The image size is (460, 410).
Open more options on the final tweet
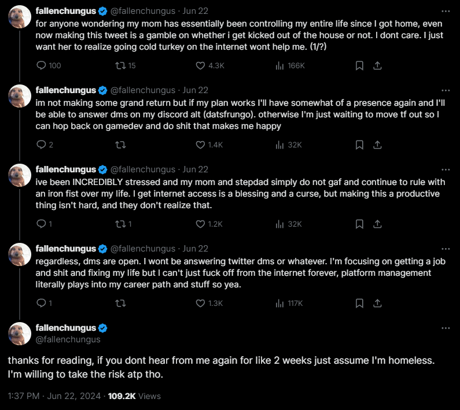click(x=446, y=328)
